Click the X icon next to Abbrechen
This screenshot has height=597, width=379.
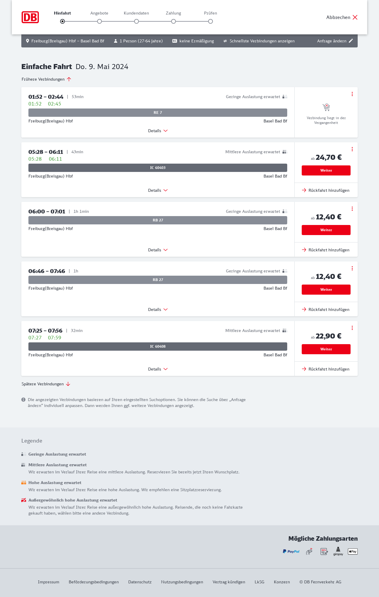click(355, 17)
